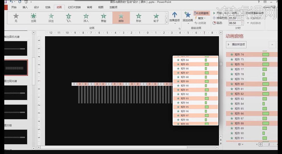Open the 效果选项 effect options dropdown

pyautogui.click(x=174, y=17)
